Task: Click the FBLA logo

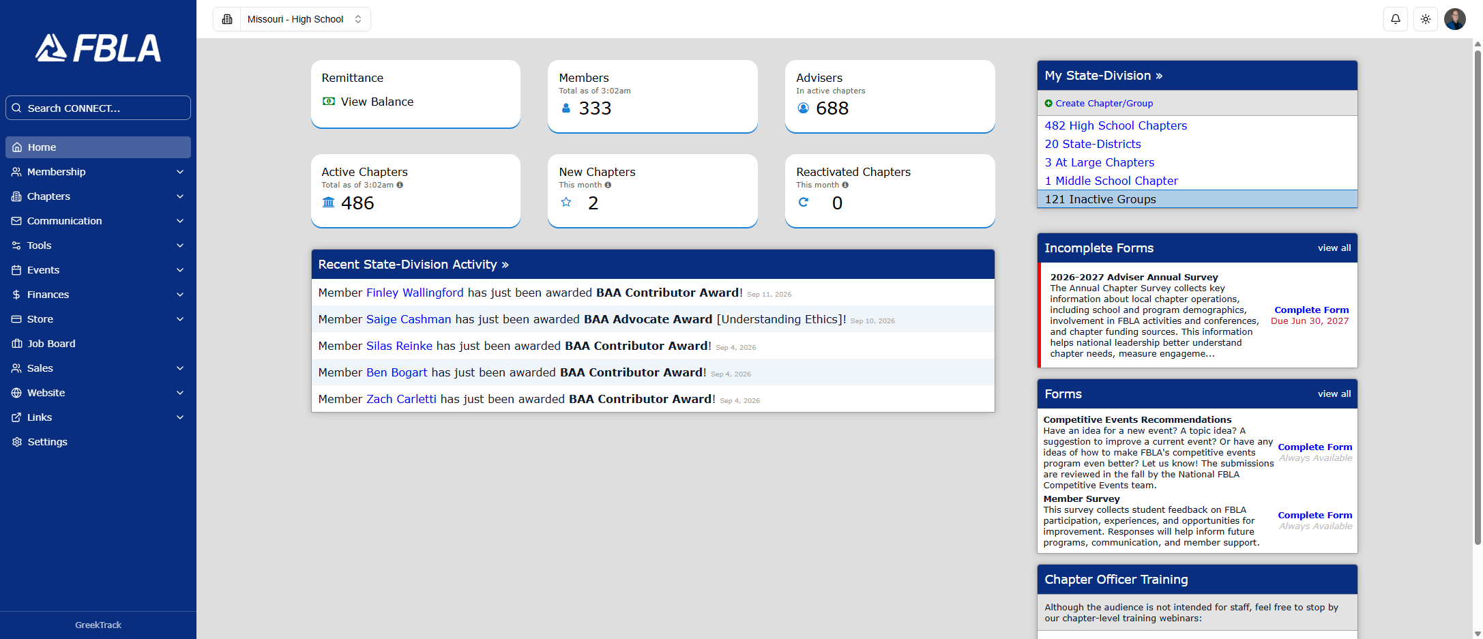Action: [98, 48]
